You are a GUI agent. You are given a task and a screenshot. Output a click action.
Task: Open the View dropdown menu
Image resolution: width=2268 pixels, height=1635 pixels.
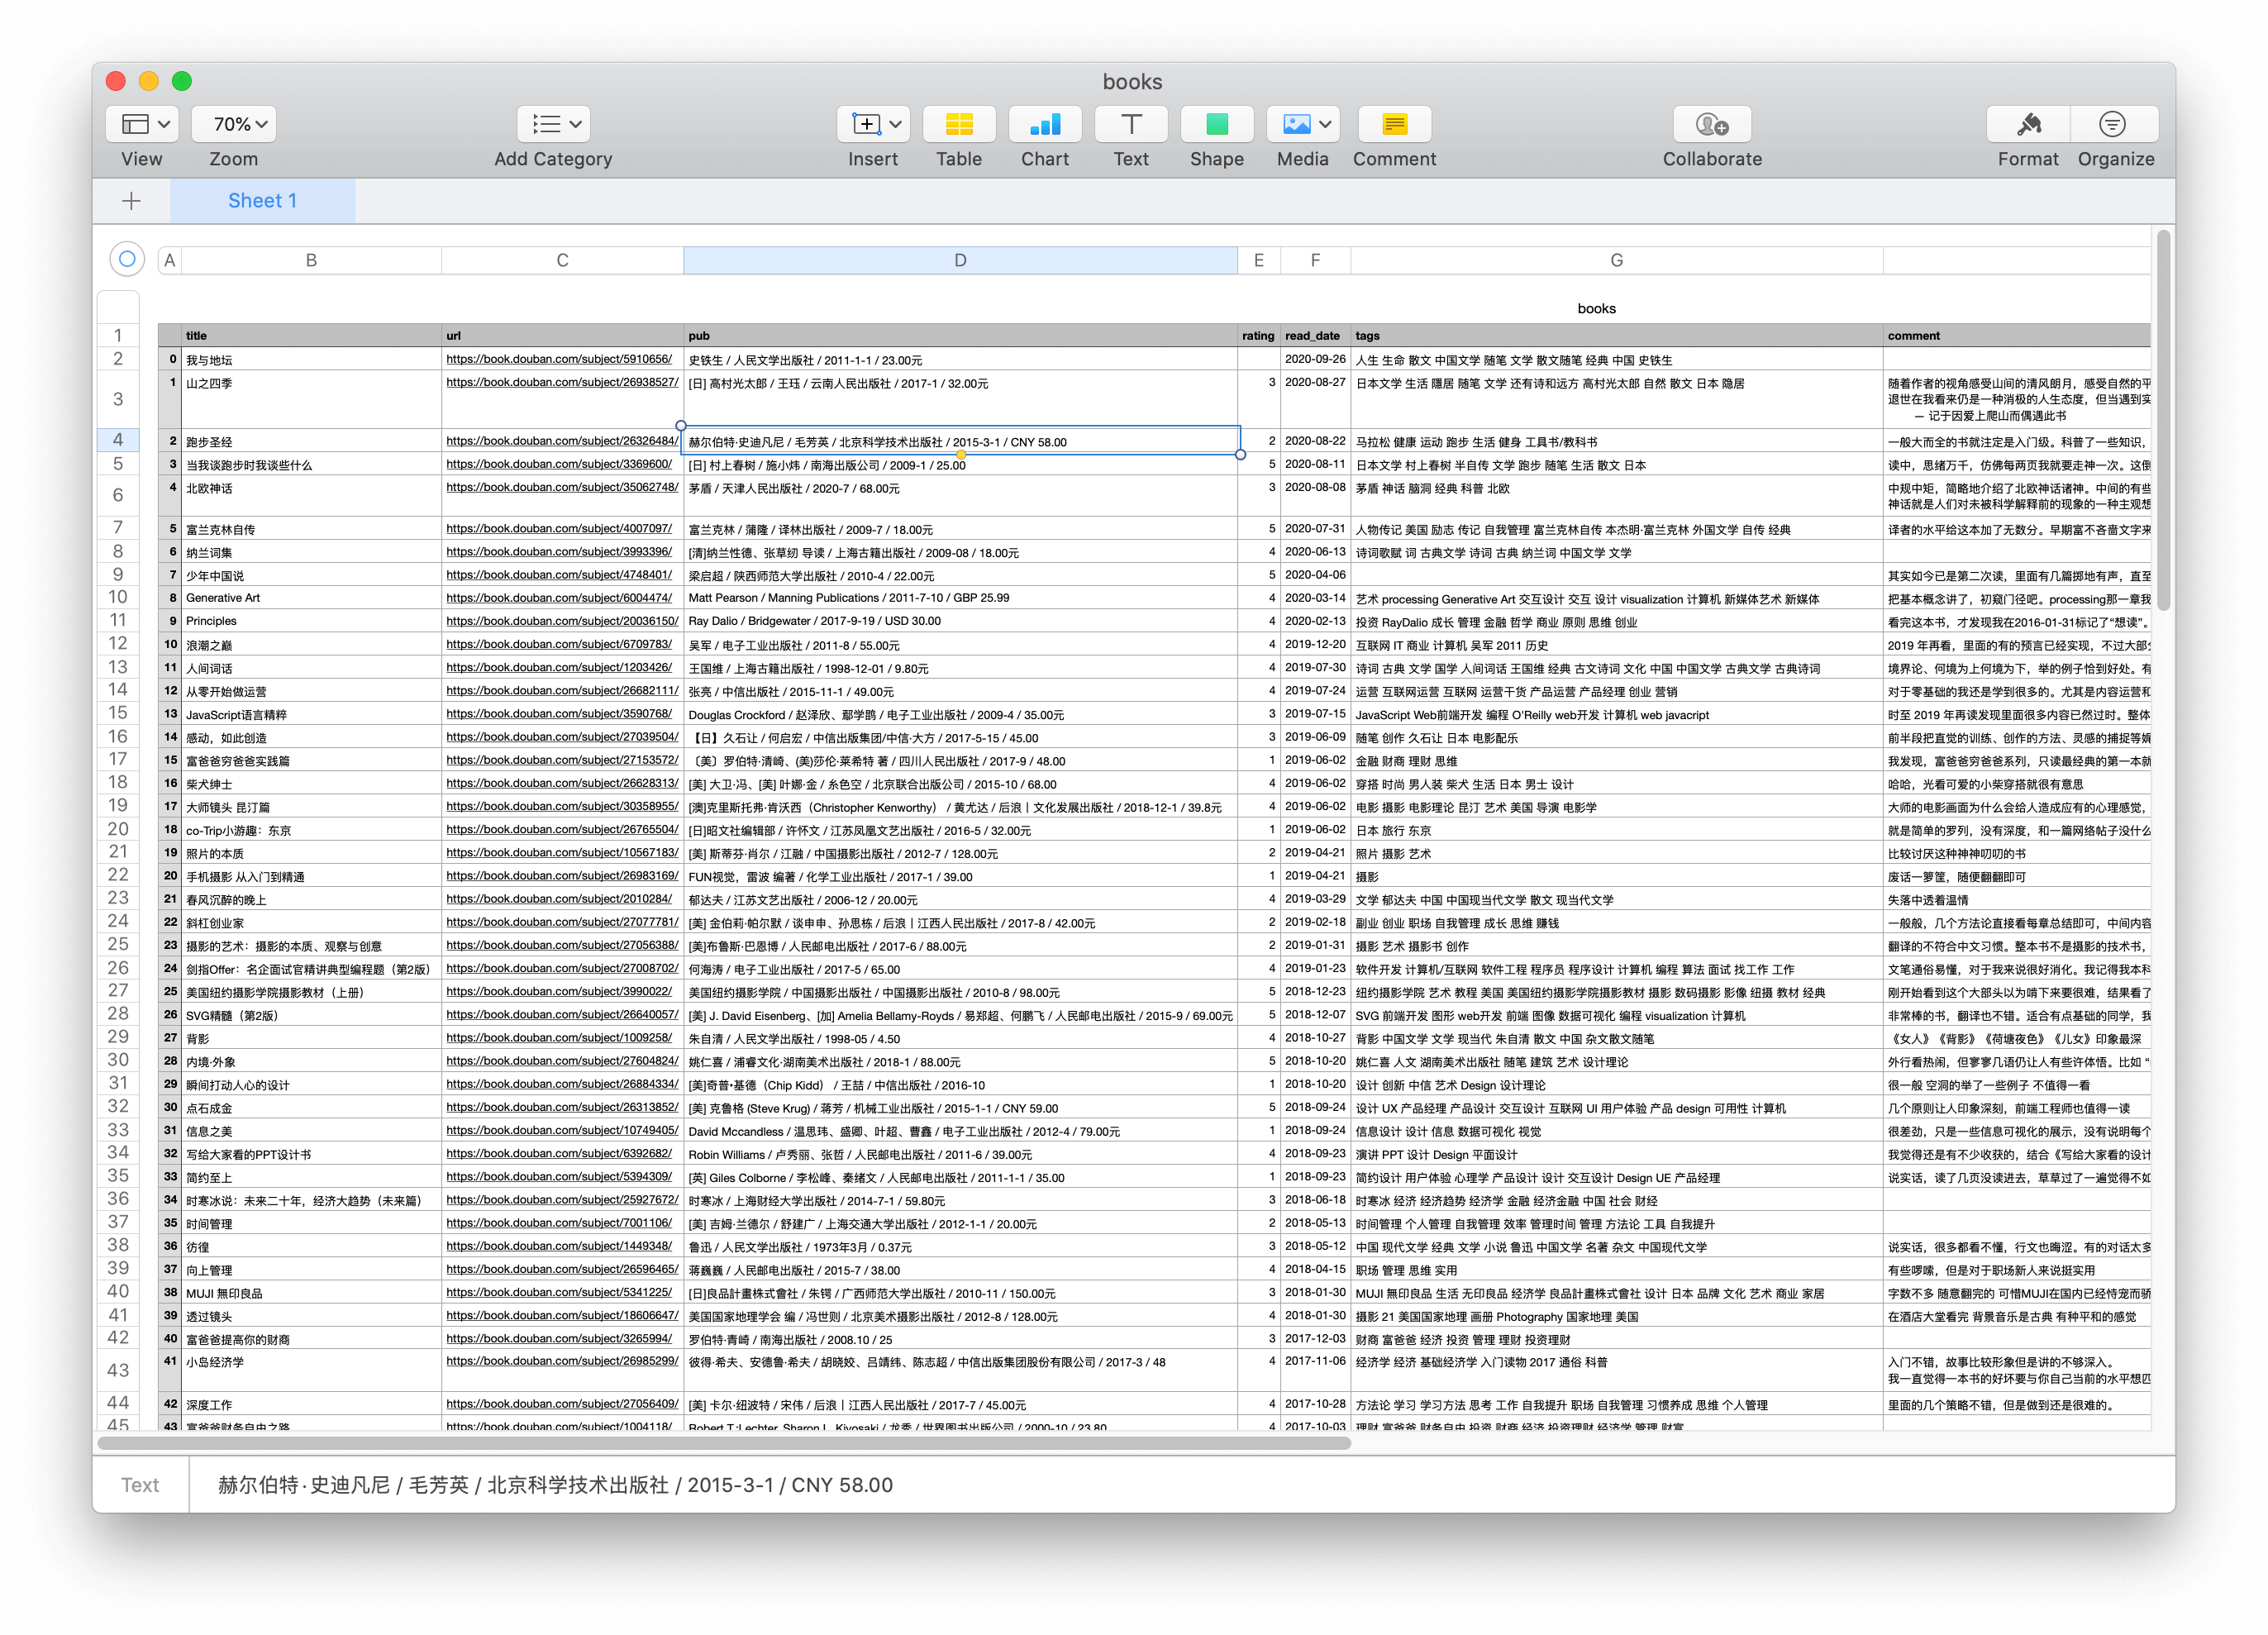tap(143, 125)
